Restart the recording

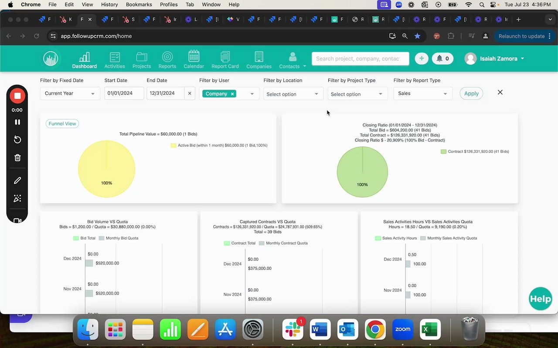tap(17, 140)
